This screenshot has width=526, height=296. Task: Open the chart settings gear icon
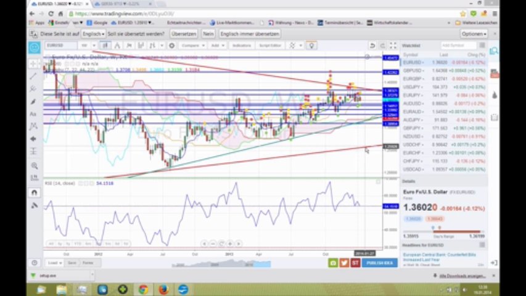pyautogui.click(x=172, y=45)
